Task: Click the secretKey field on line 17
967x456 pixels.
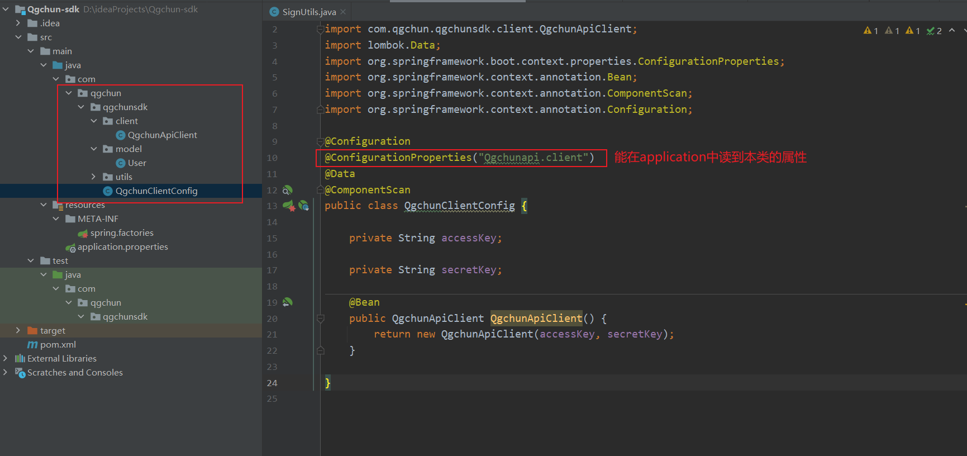Action: click(469, 270)
